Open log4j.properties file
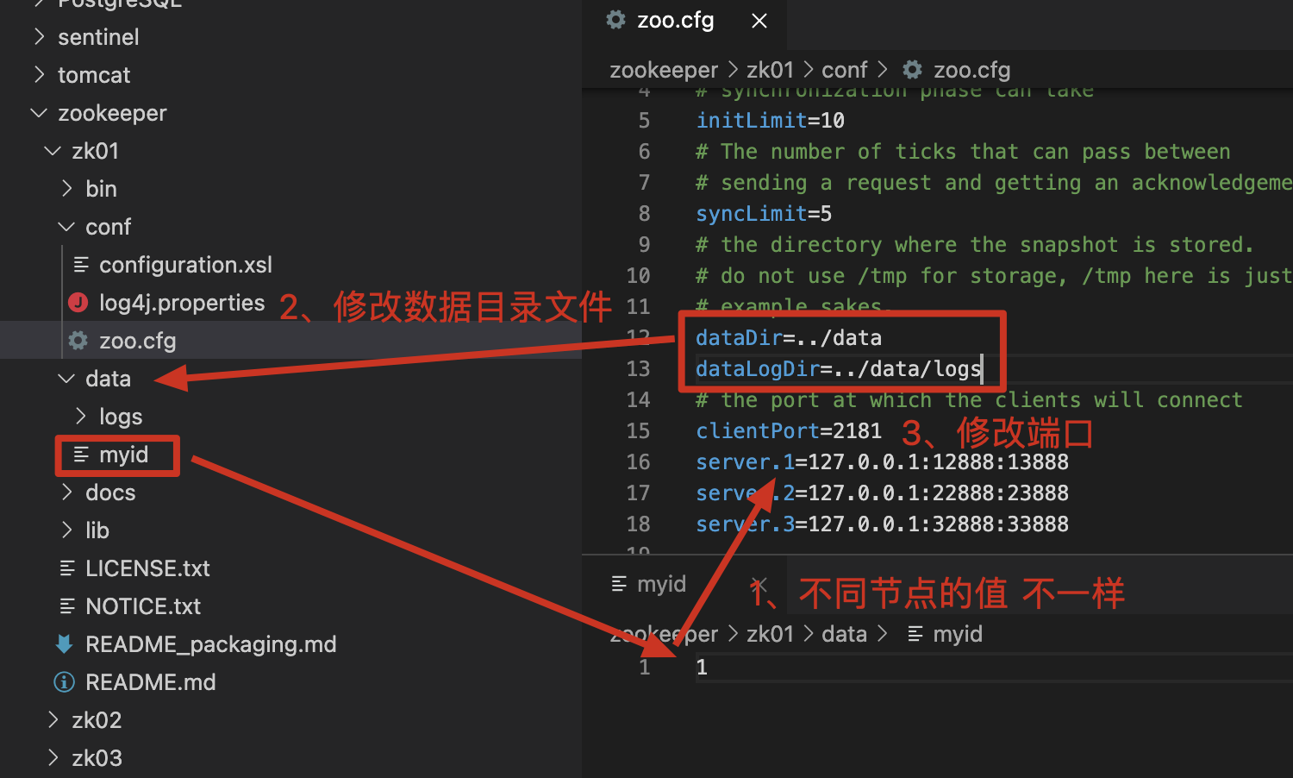Screen dimensions: 1293x778 point(182,302)
